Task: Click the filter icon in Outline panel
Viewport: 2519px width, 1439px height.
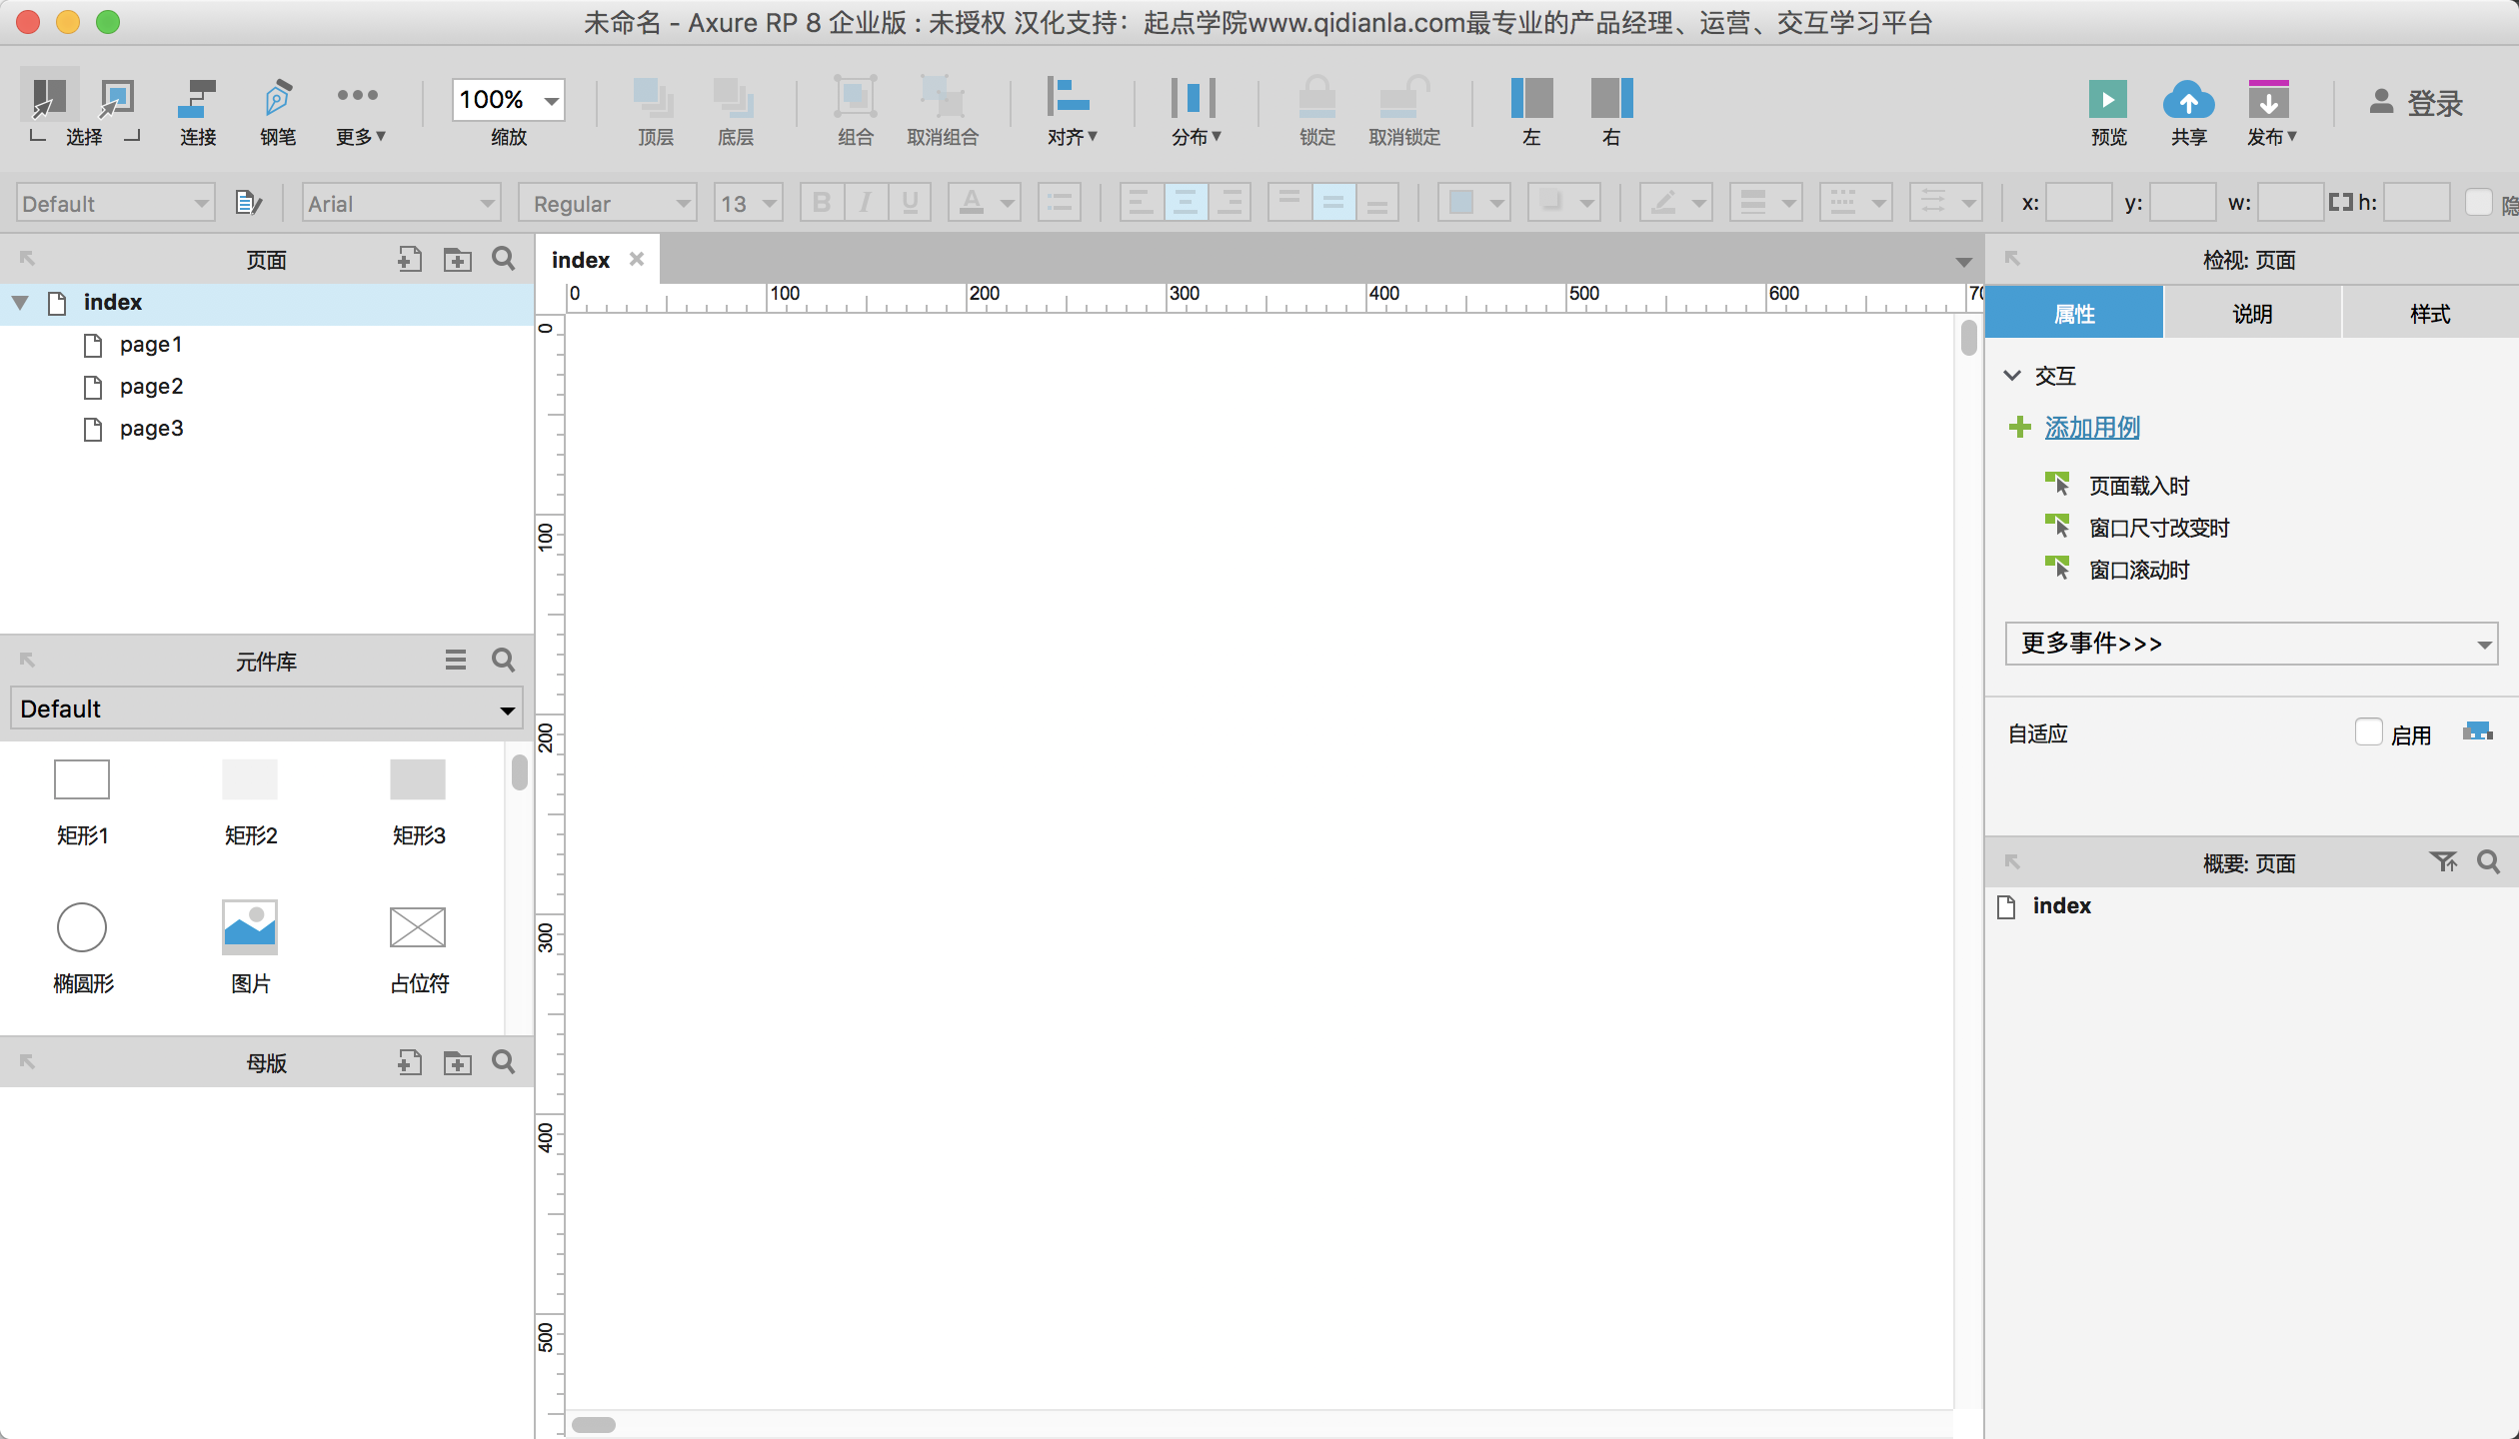Action: (x=2443, y=862)
